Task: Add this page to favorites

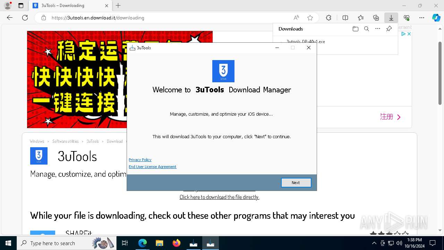Action: [x=310, y=18]
